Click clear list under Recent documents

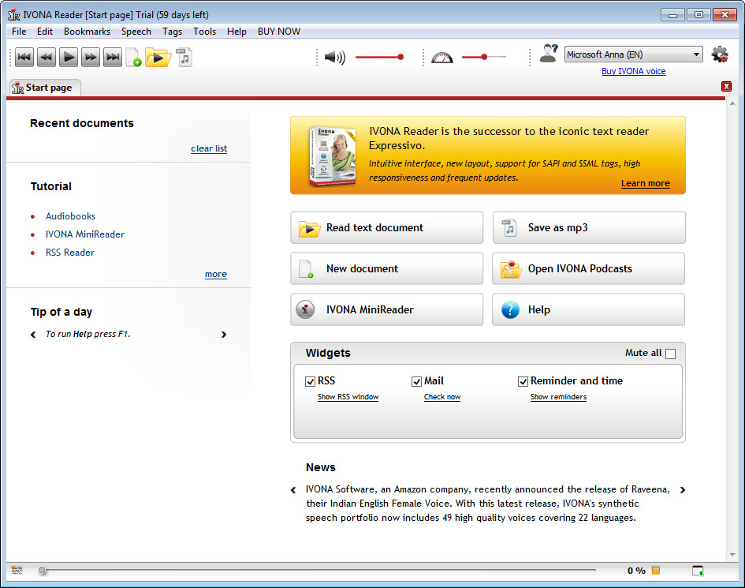click(209, 148)
